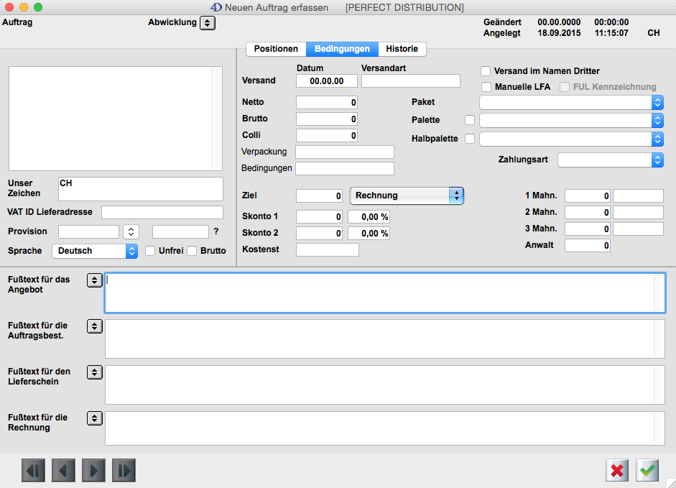Click the VAT ID Lieferadresse field
This screenshot has width=676, height=488.
[162, 212]
